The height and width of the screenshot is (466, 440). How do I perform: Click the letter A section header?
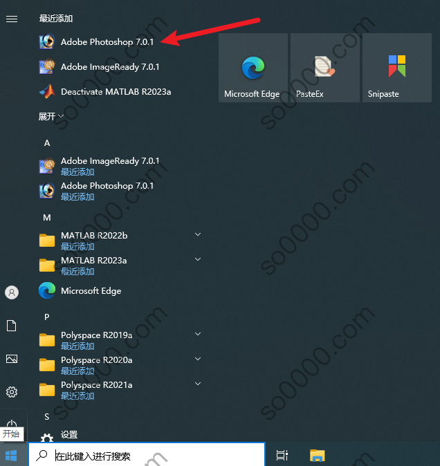47,143
